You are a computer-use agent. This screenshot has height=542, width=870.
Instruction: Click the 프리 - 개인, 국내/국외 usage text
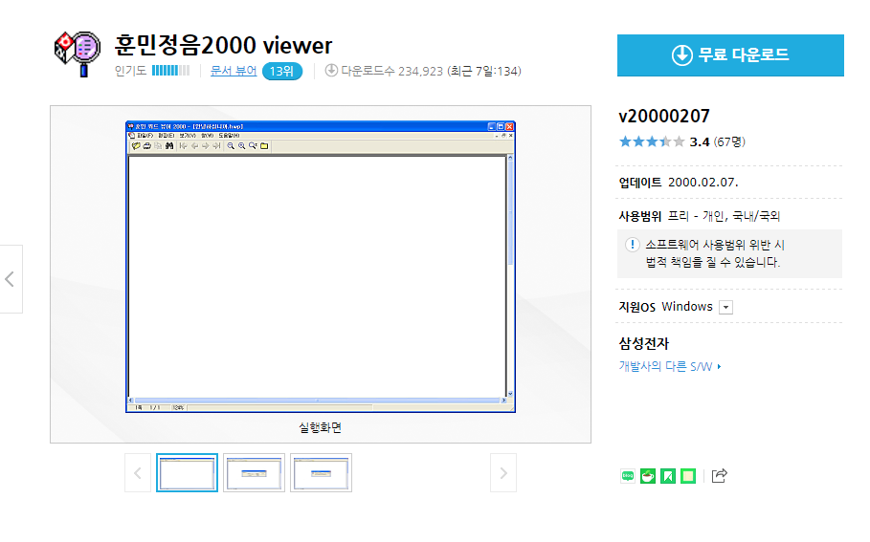click(724, 216)
